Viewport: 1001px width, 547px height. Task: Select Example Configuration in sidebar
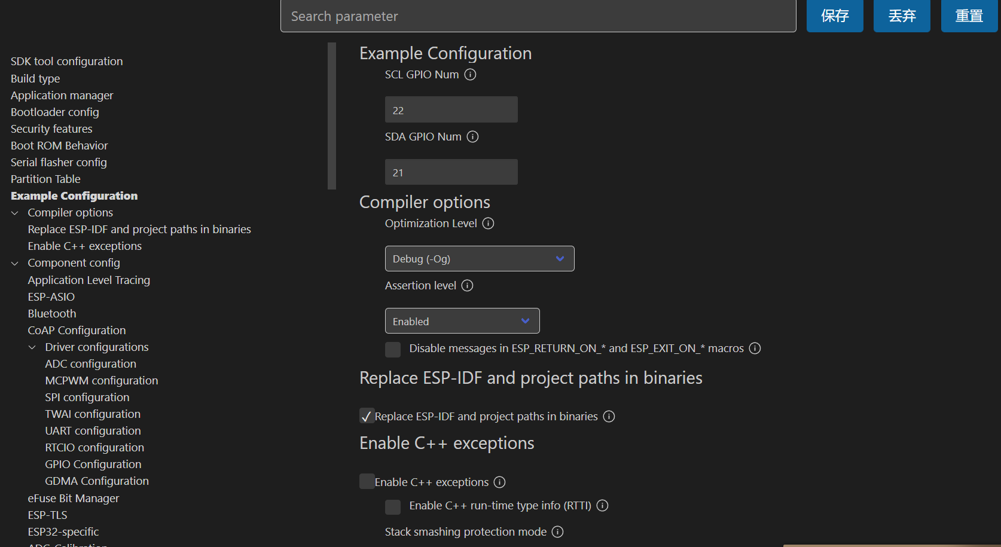click(x=74, y=196)
